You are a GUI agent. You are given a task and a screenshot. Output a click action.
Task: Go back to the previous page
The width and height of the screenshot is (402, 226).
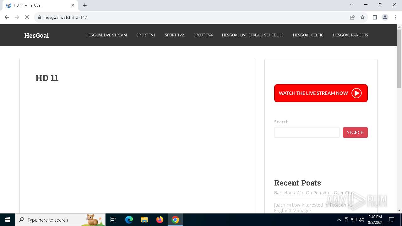(x=7, y=17)
